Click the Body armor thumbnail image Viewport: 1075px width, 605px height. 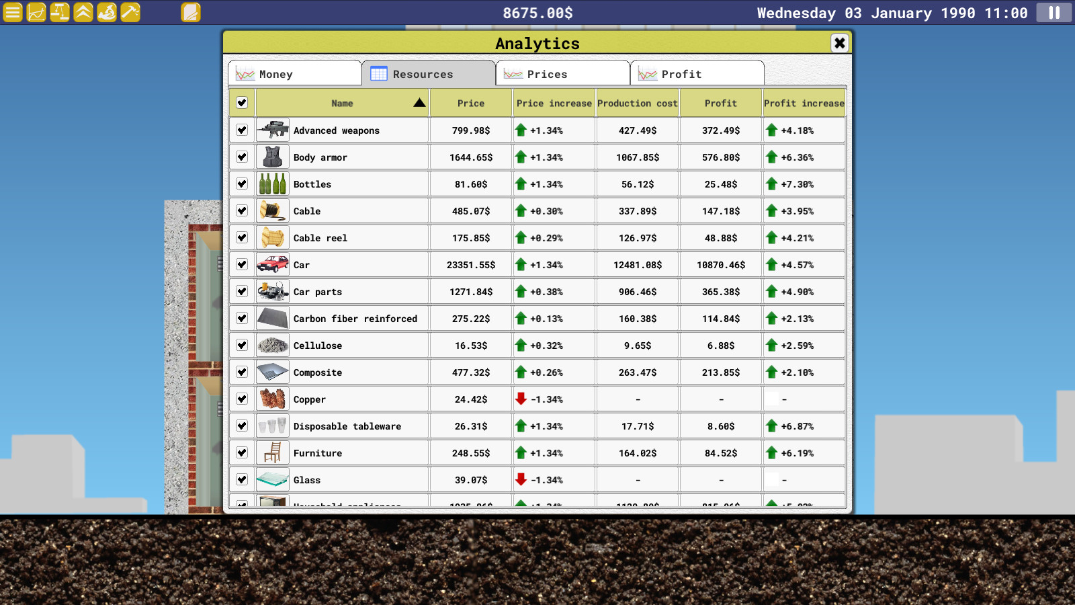tap(271, 157)
